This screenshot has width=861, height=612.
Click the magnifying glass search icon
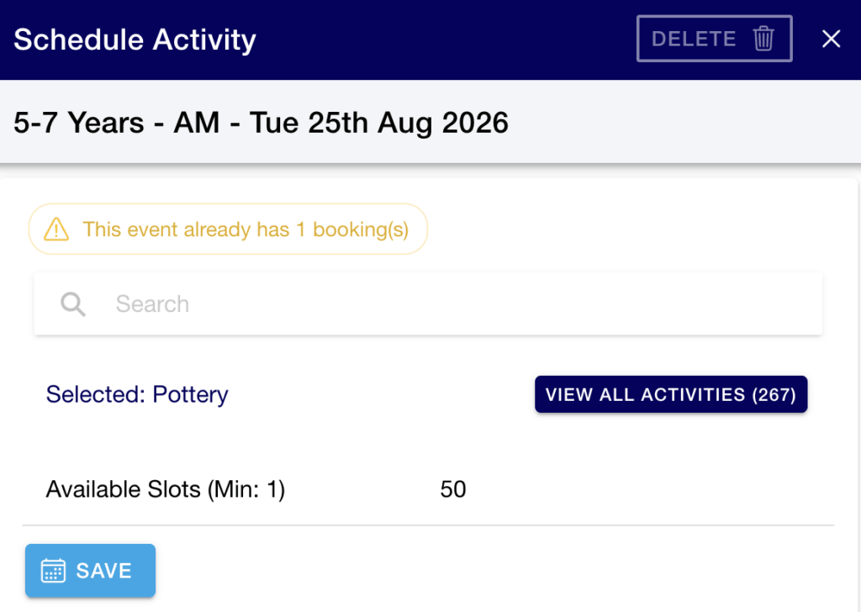coord(73,303)
